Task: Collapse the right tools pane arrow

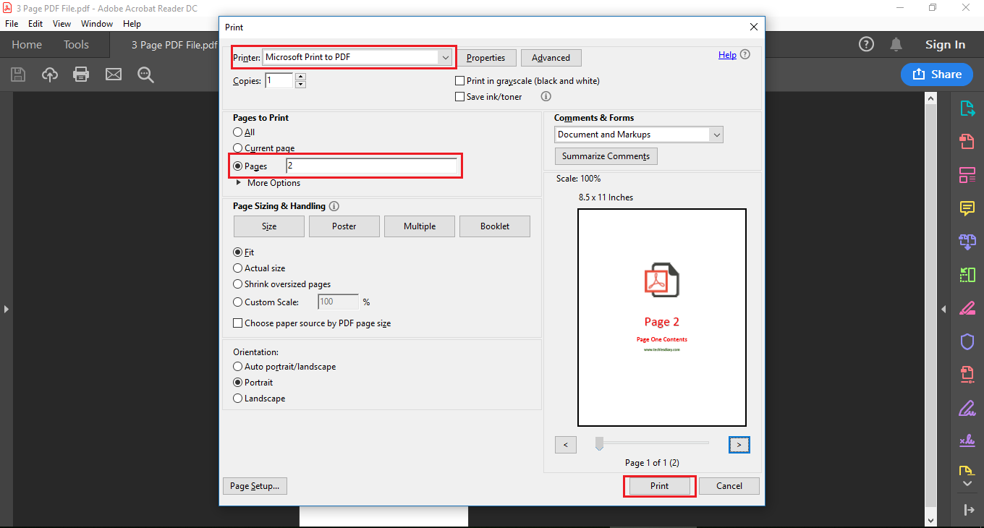Action: coord(943,310)
